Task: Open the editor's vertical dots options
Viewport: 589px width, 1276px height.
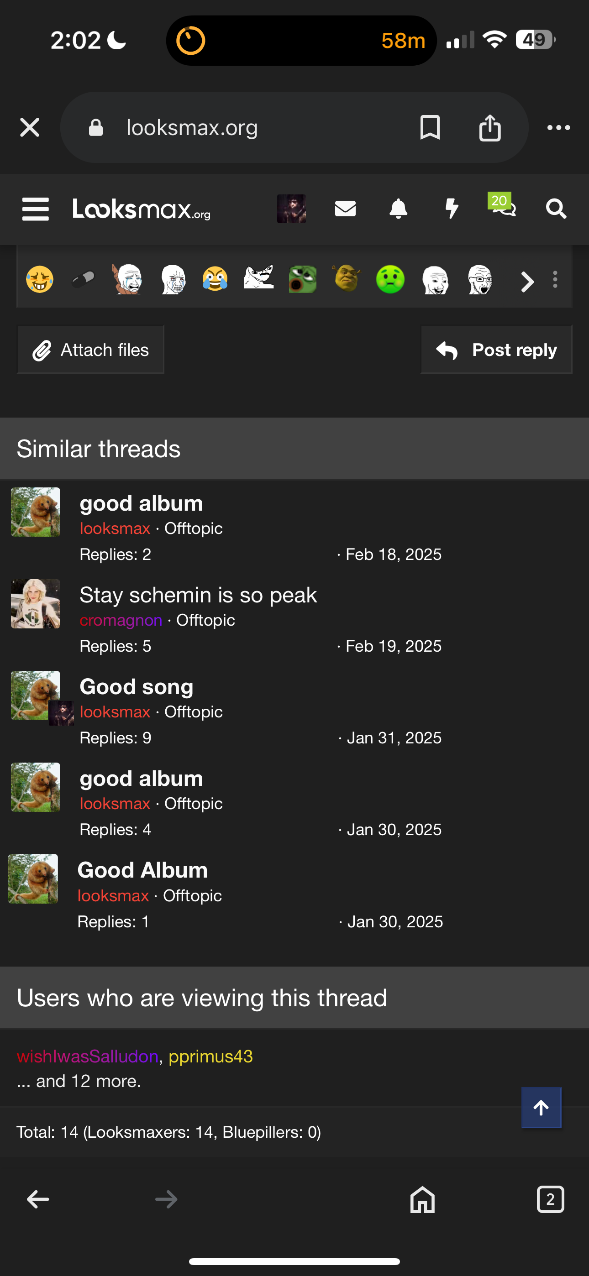Action: pos(555,280)
